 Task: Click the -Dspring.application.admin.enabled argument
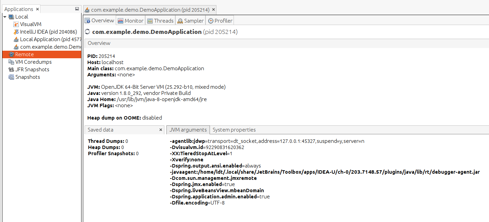(x=220, y=197)
